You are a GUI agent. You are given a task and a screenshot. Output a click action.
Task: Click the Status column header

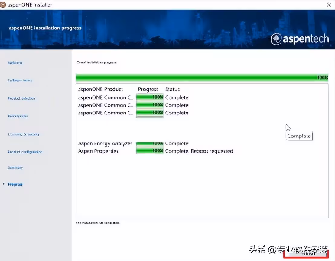172,89
